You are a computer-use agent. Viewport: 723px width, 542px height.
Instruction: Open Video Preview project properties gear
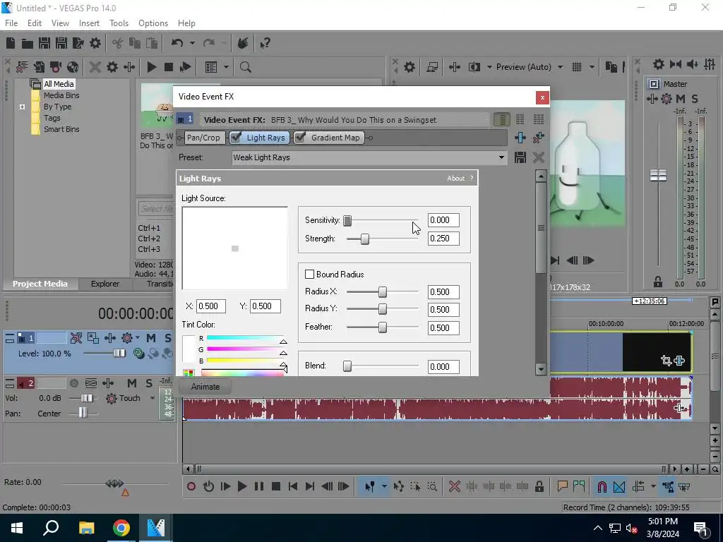pos(409,67)
